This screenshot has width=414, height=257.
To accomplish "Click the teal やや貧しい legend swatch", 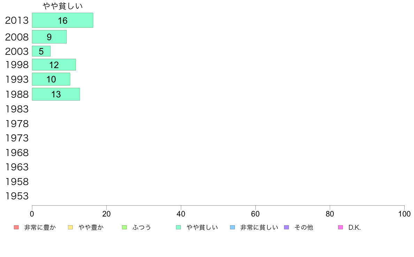I will (x=178, y=227).
